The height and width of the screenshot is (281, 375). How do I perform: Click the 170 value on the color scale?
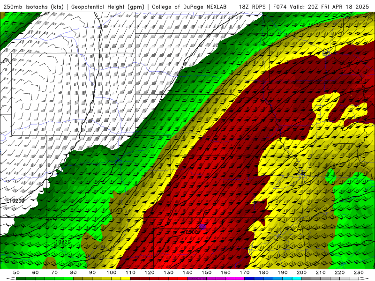tap(245, 273)
